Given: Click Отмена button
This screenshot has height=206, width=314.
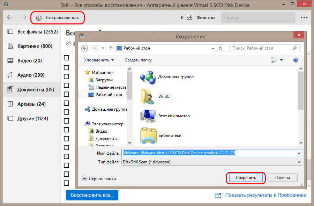Looking at the screenshot, I should (282, 178).
